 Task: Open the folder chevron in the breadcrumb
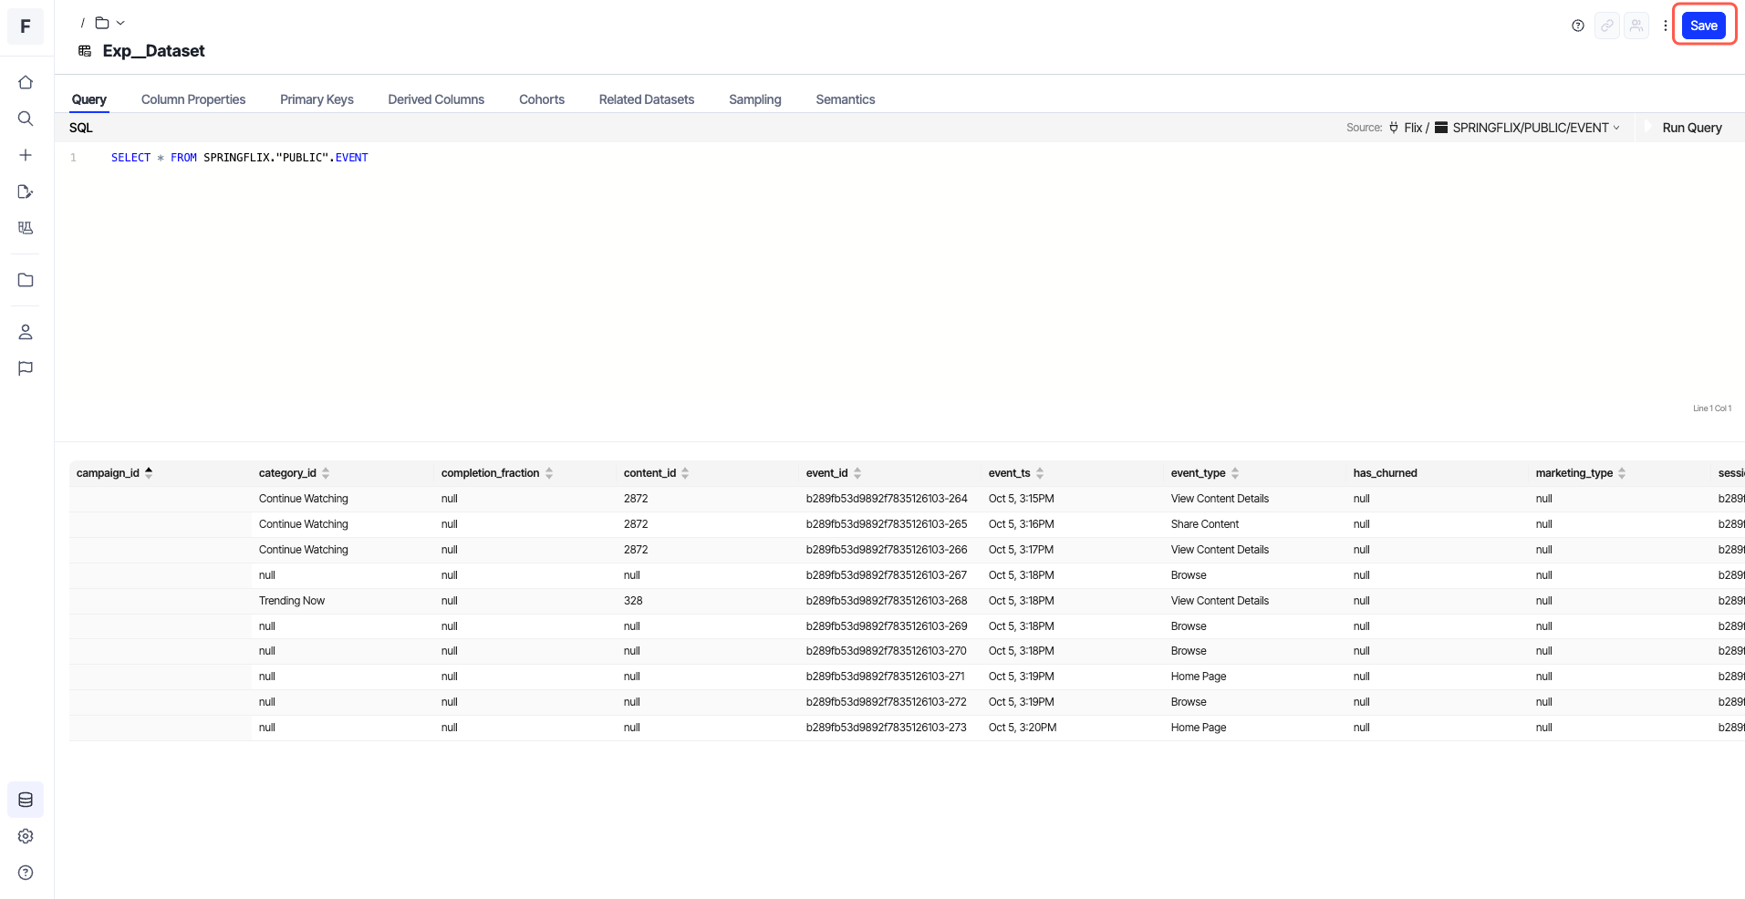point(120,22)
